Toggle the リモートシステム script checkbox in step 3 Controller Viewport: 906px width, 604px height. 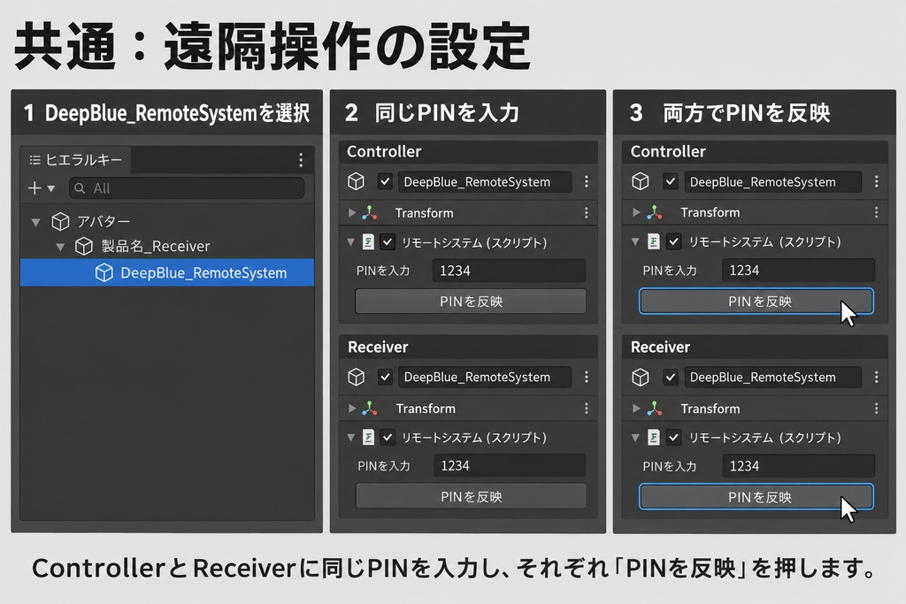673,241
